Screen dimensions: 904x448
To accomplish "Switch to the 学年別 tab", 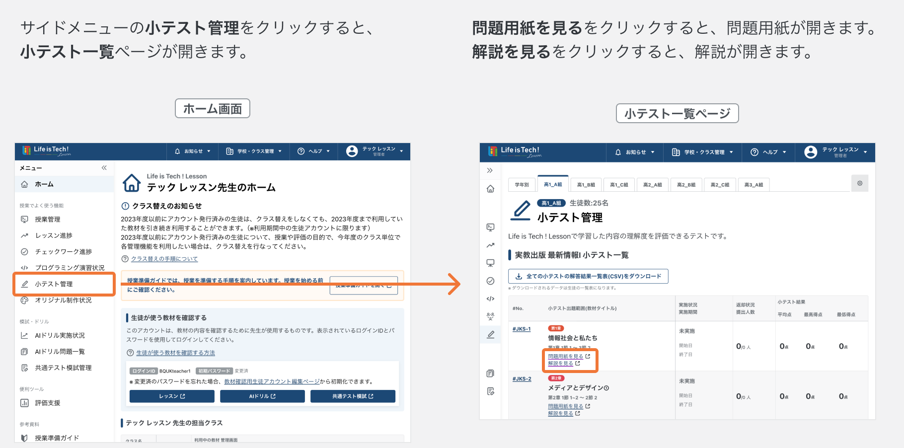I will (x=522, y=185).
